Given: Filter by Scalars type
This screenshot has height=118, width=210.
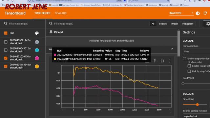Looking at the screenshot, I should coord(163,24).
